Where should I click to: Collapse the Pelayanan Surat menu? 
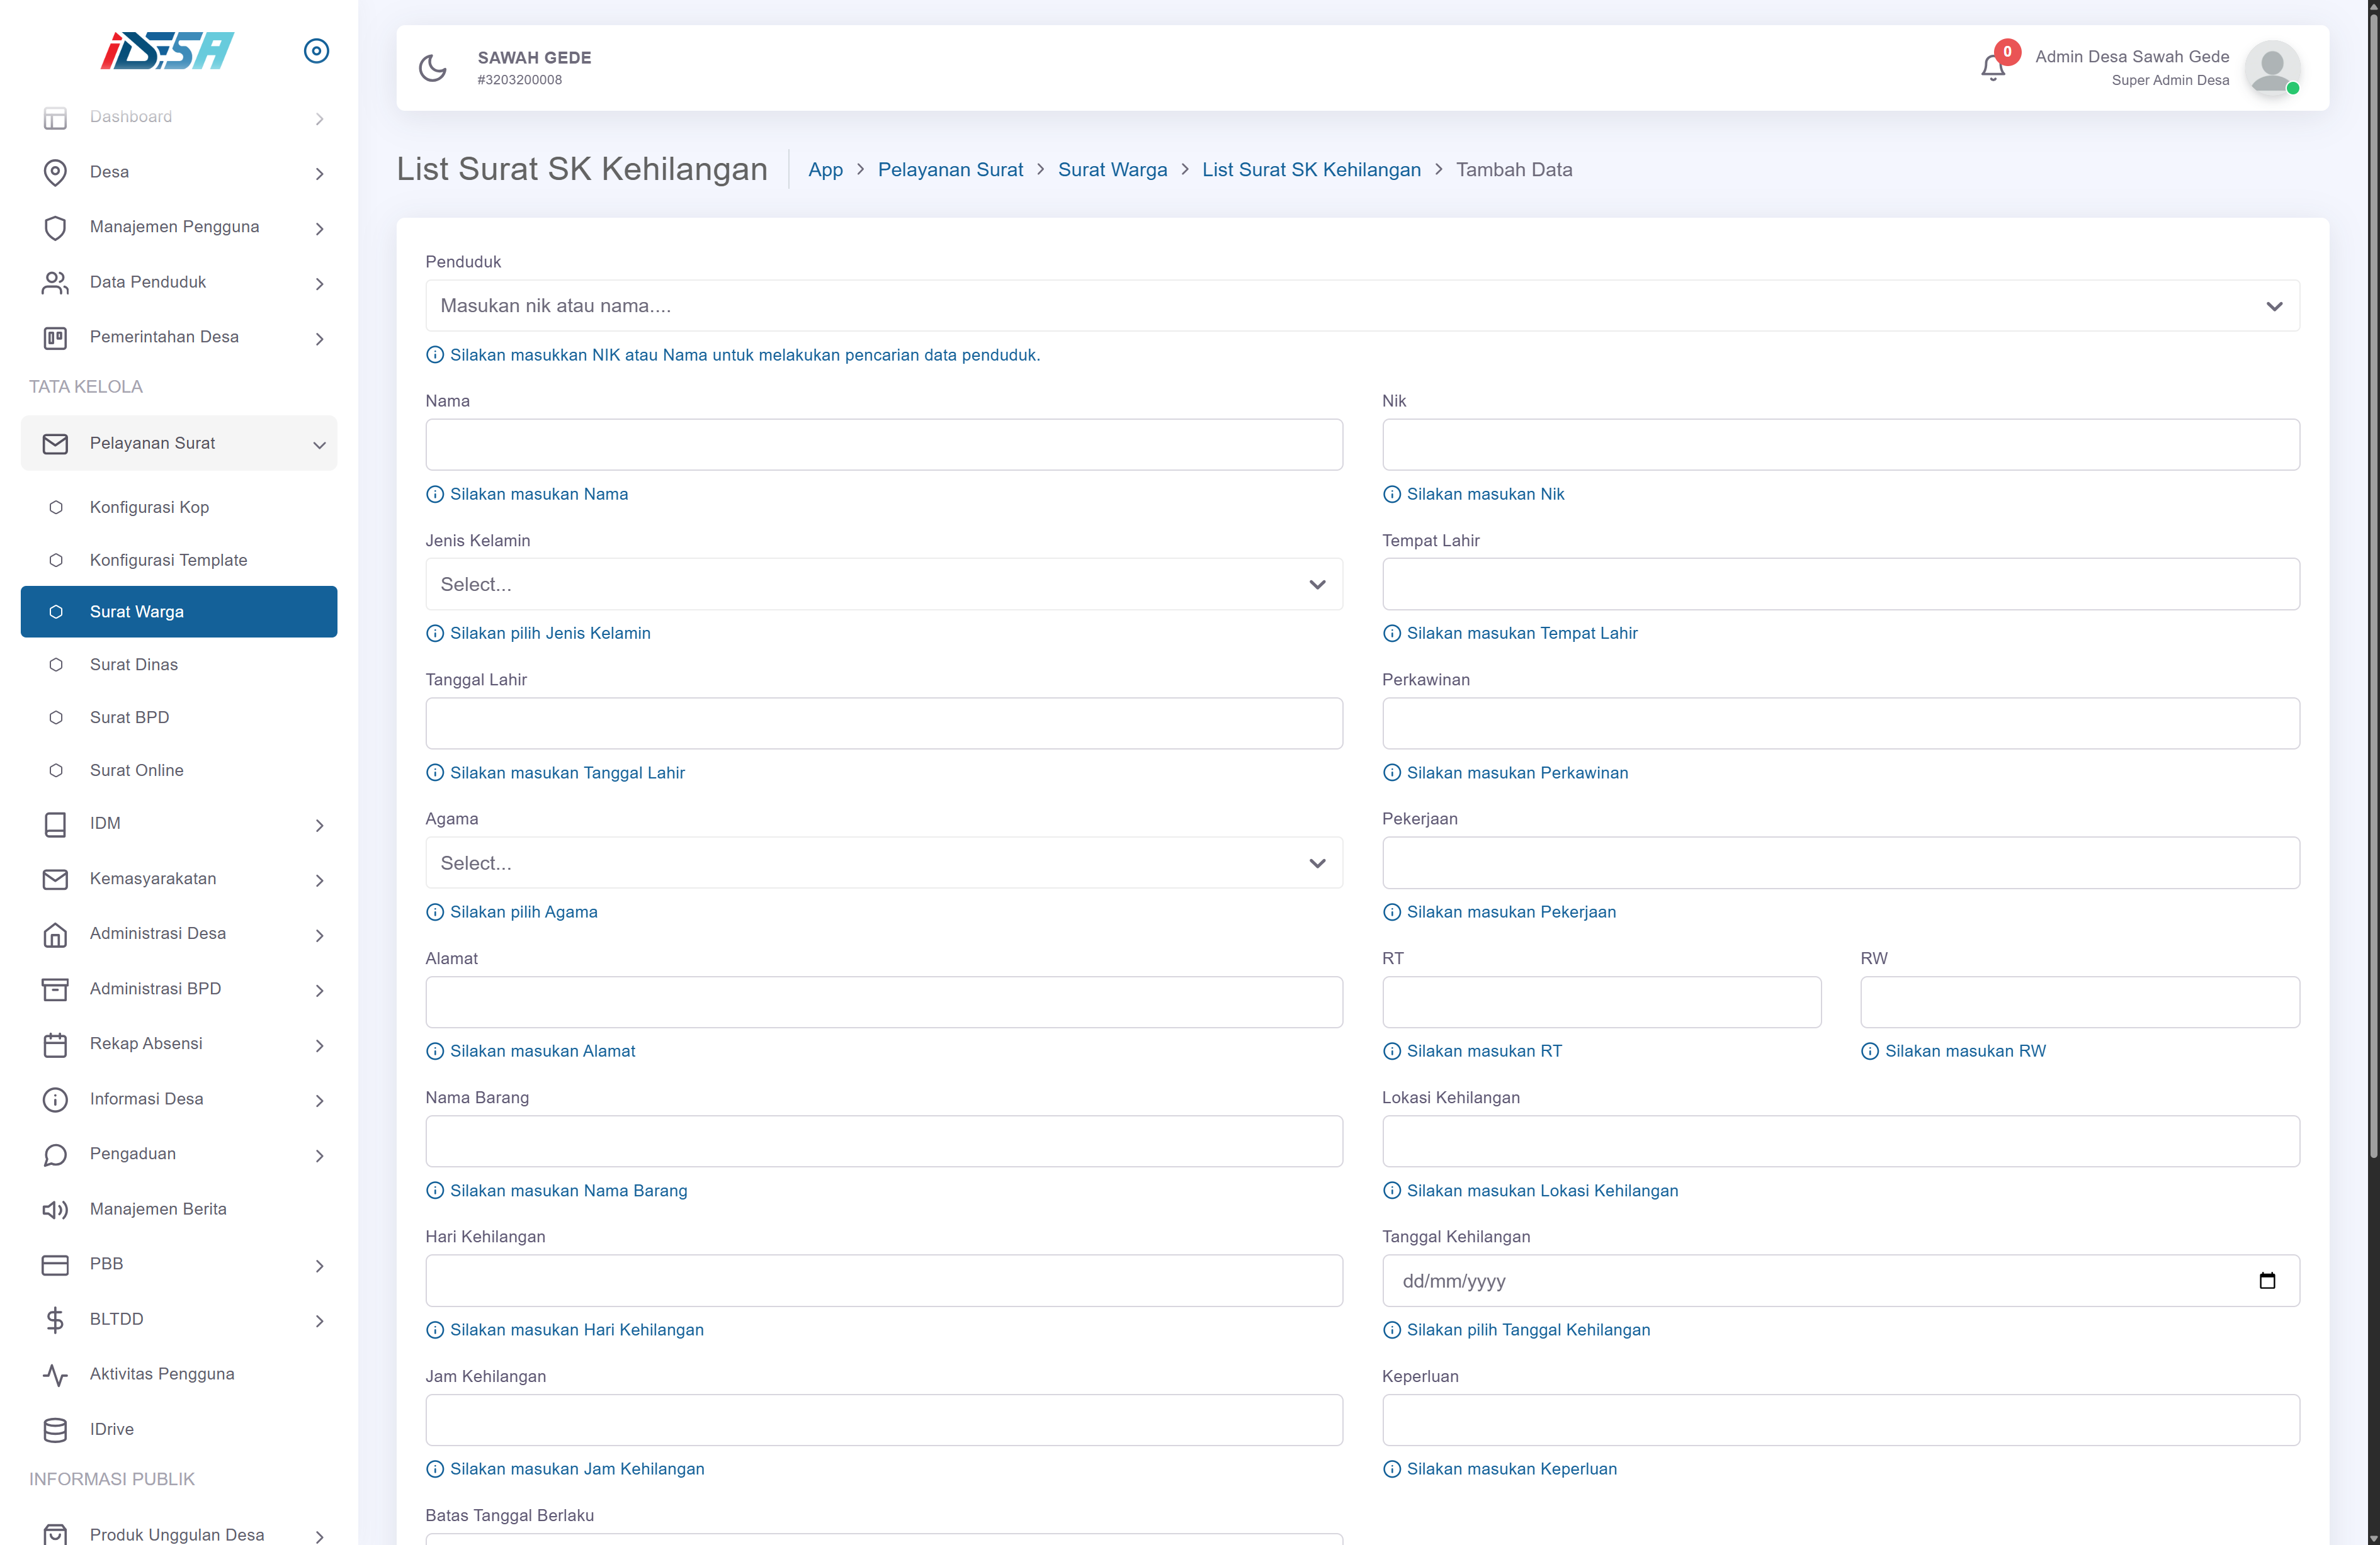(178, 442)
